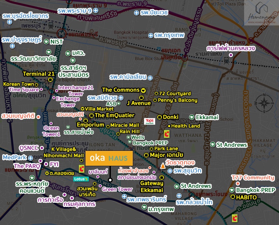
Task: Click the Big C logo below Health Land
Action: [167, 134]
